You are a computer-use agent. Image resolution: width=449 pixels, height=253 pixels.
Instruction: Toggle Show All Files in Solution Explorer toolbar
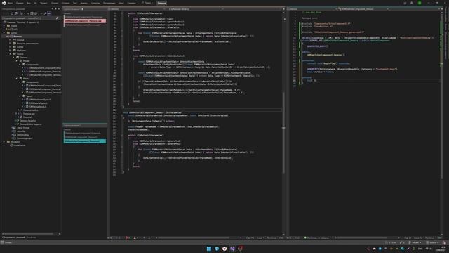click(36, 13)
